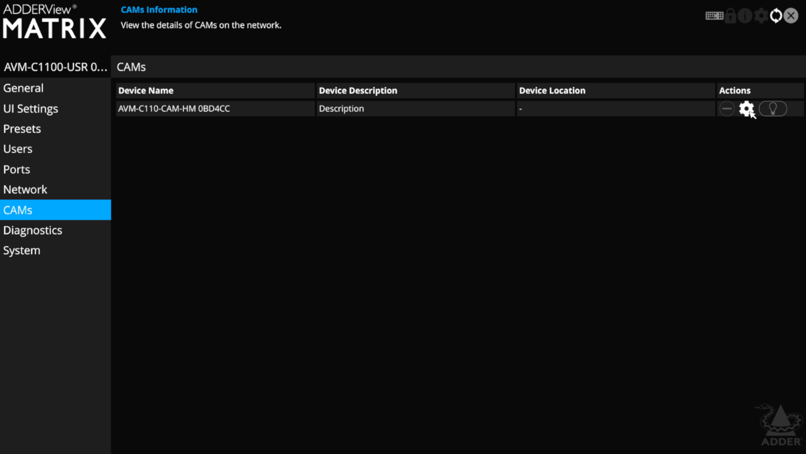
Task: Click the refresh arrows icon
Action: pos(776,16)
